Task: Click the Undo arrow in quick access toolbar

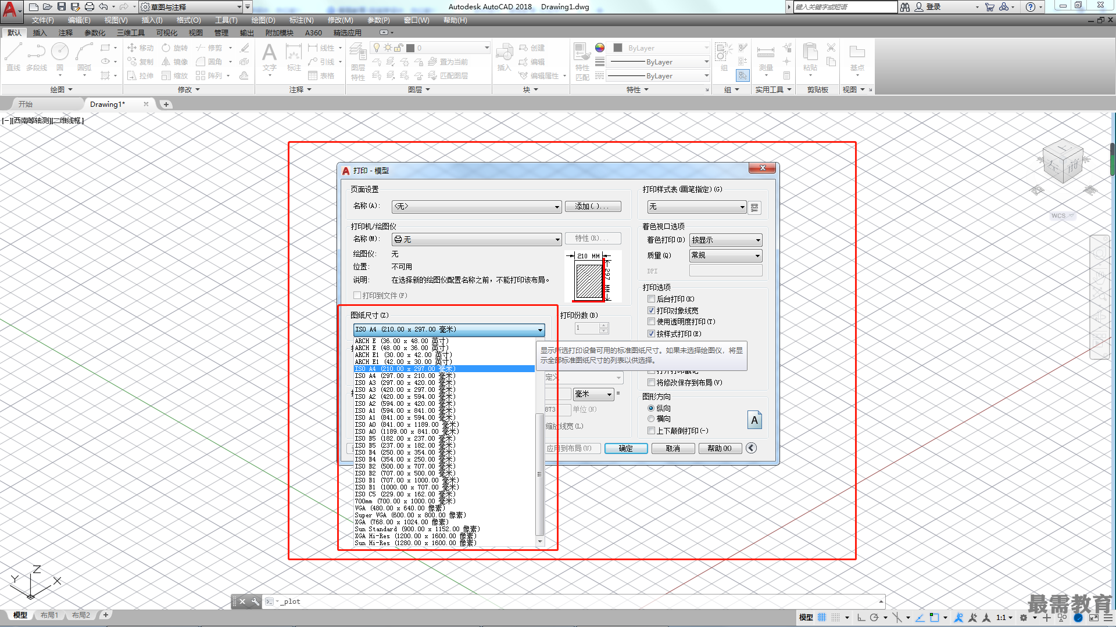Action: [x=103, y=6]
